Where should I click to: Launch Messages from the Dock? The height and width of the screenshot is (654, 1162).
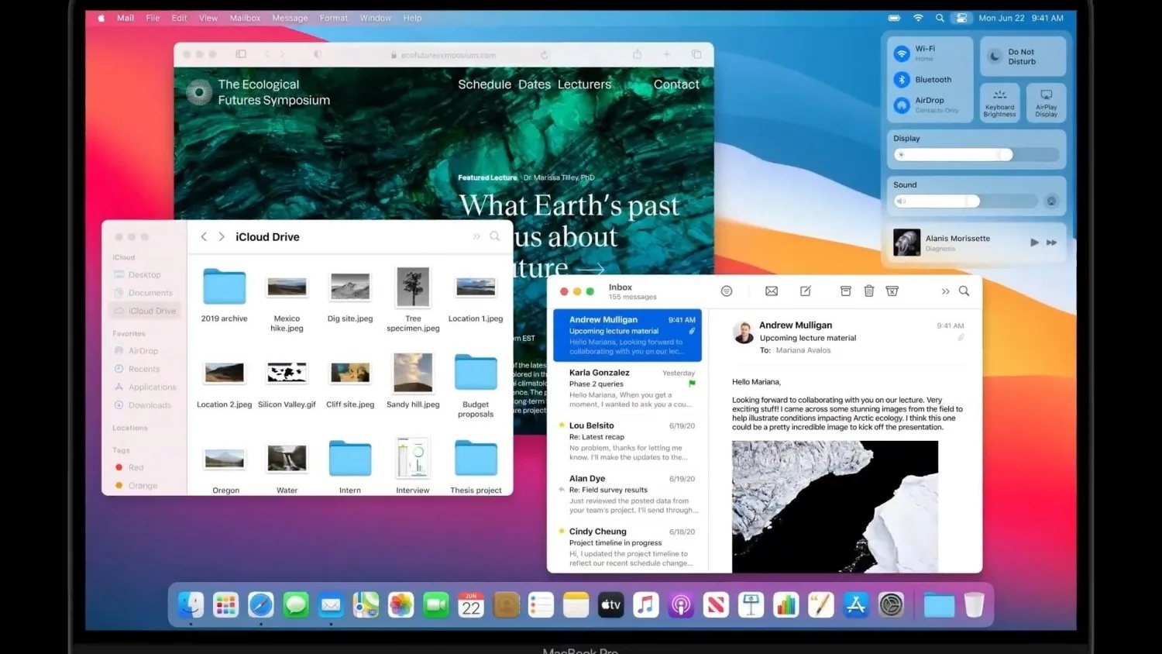tap(296, 604)
